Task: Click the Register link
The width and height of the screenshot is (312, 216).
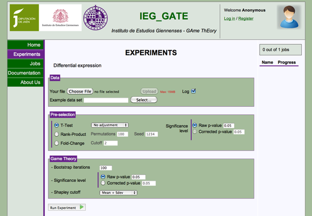Action: pyautogui.click(x=246, y=19)
